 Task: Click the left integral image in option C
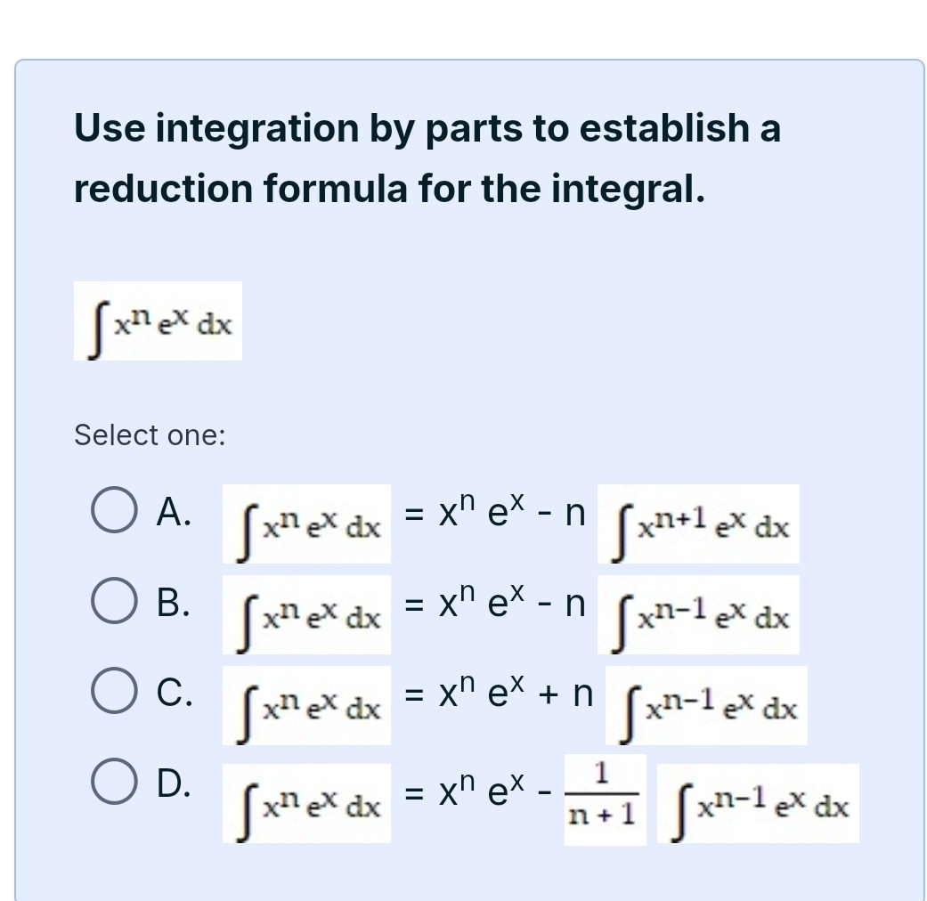[306, 705]
